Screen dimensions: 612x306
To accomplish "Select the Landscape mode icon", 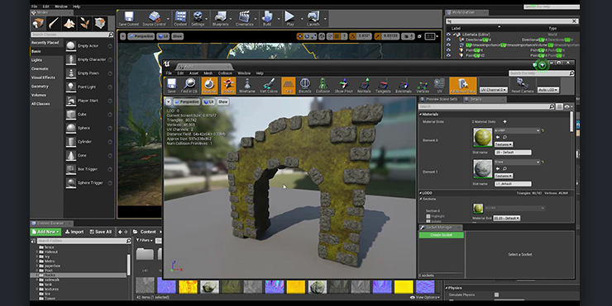I will (69, 23).
